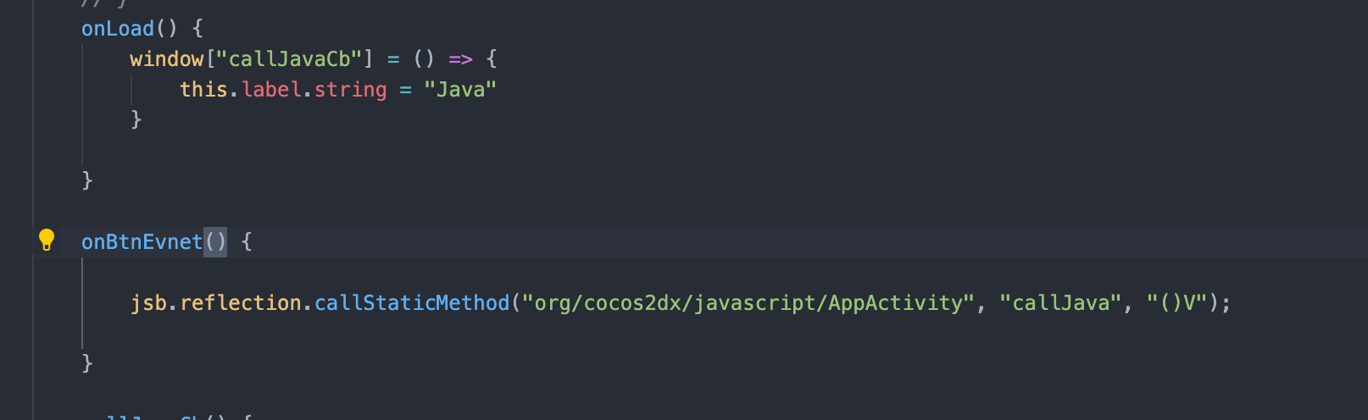Click the arrow function => operator
Viewport: 1368px width, 420px height.
pos(460,59)
